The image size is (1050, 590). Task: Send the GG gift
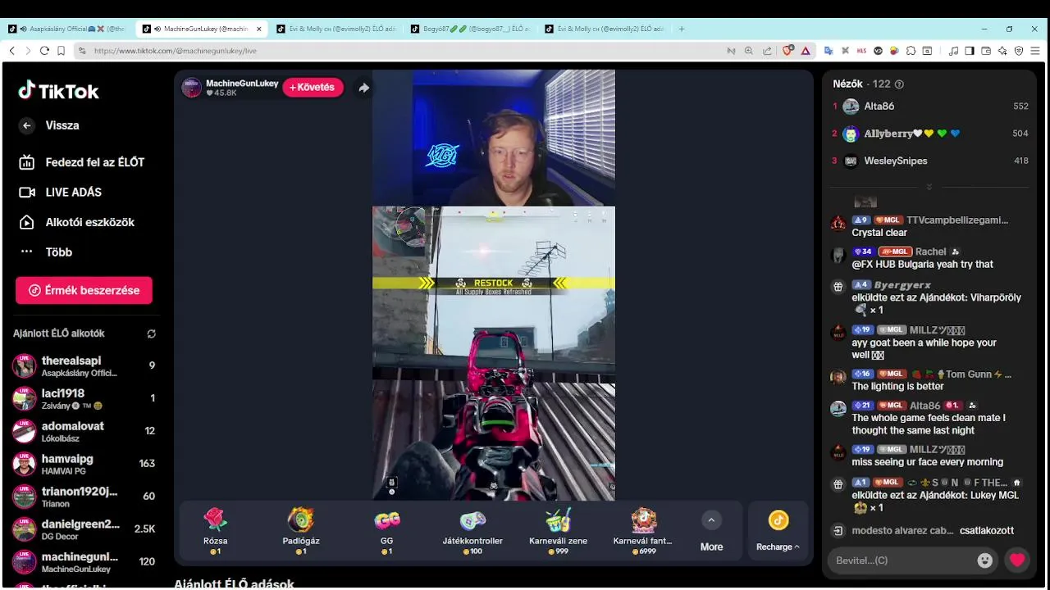pyautogui.click(x=387, y=531)
